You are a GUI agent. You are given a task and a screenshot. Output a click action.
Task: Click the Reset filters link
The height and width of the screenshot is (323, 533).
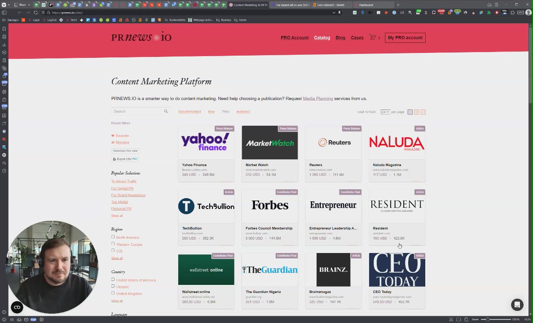click(121, 123)
